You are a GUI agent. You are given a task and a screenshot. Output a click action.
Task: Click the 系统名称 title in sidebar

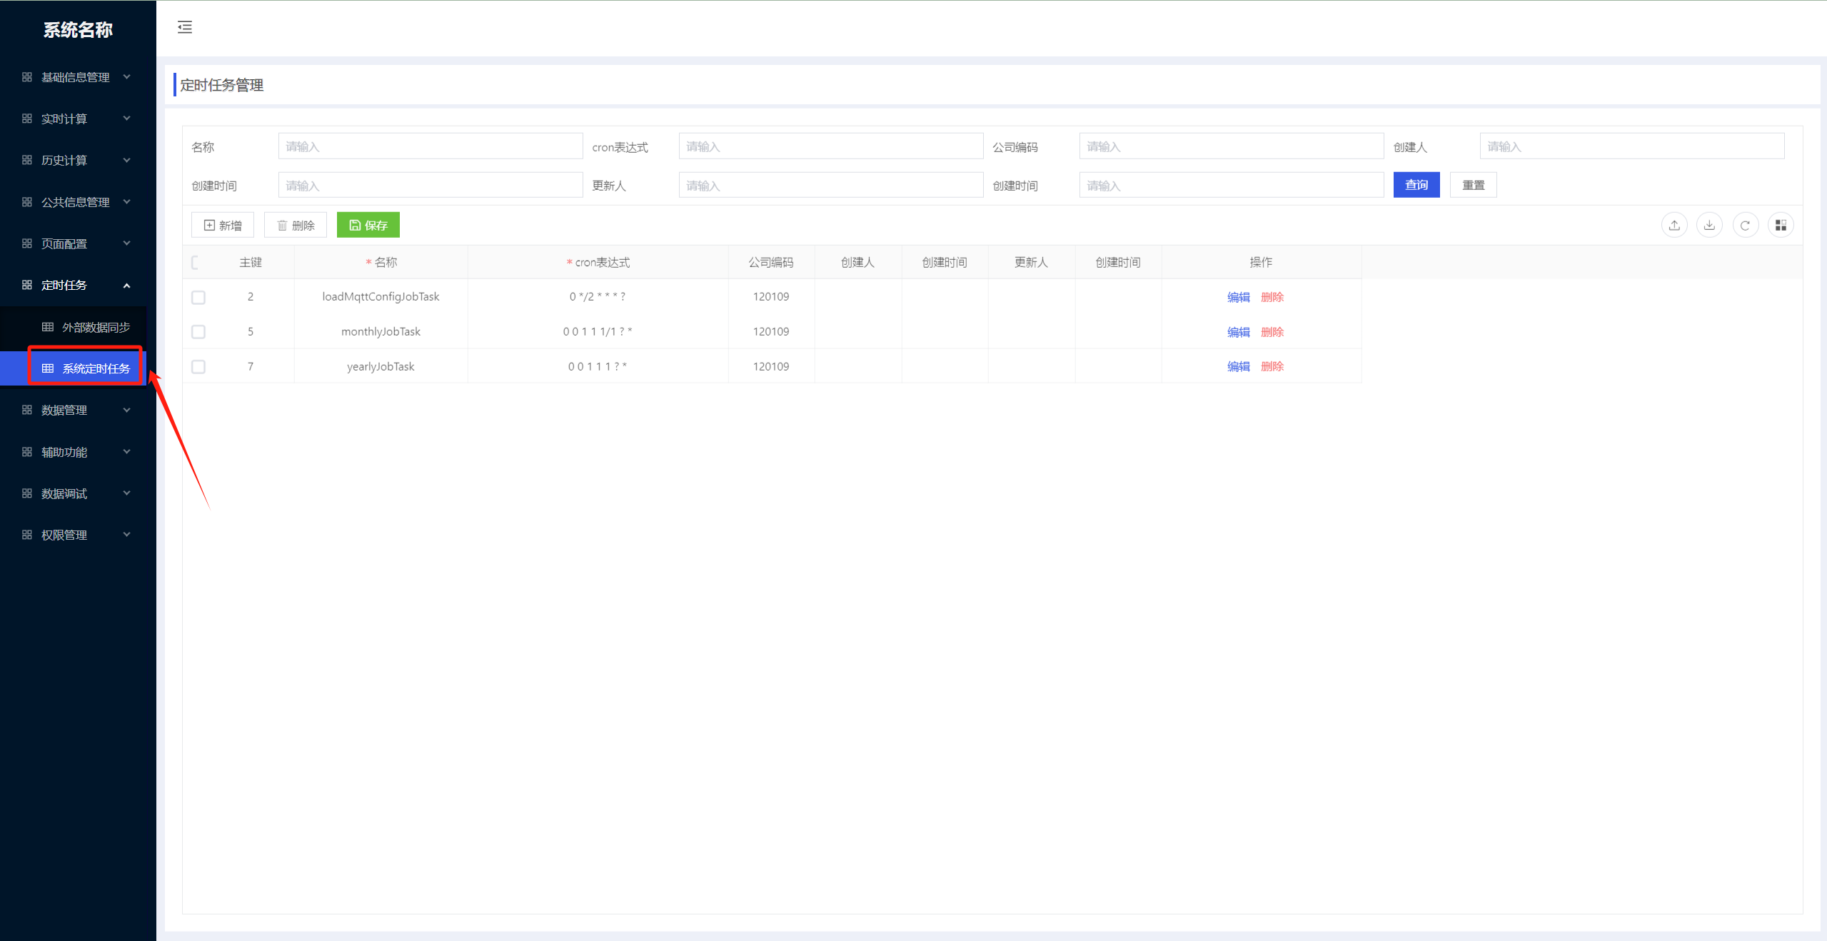click(x=78, y=29)
